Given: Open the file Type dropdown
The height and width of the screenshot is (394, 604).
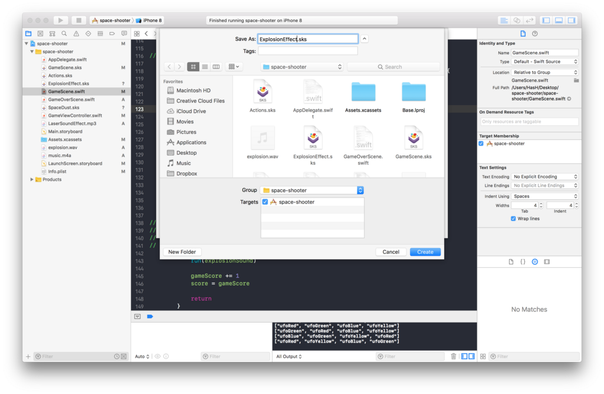Looking at the screenshot, I should 545,61.
